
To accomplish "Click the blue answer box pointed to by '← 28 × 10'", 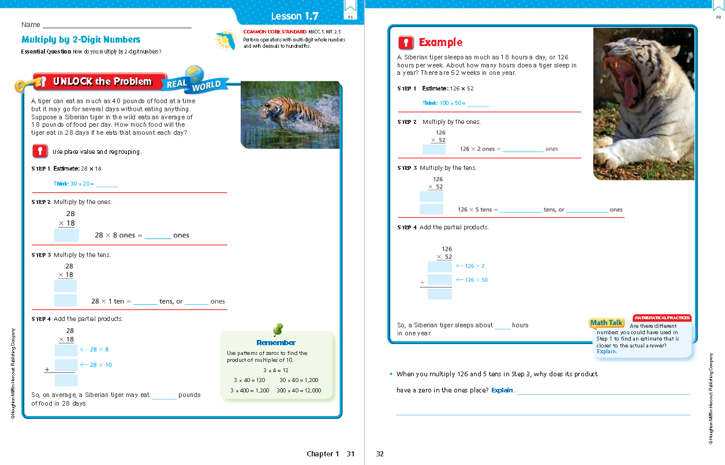I will pyautogui.click(x=66, y=365).
